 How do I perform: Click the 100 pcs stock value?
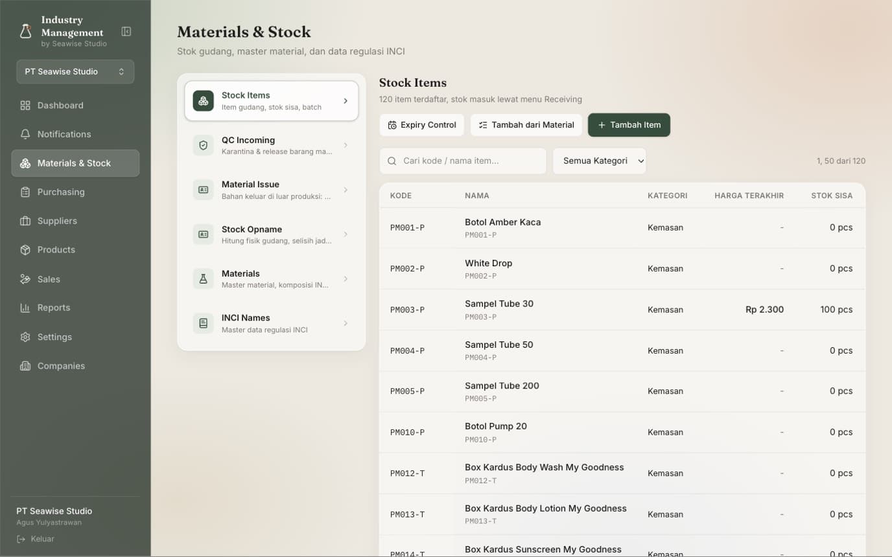836,310
